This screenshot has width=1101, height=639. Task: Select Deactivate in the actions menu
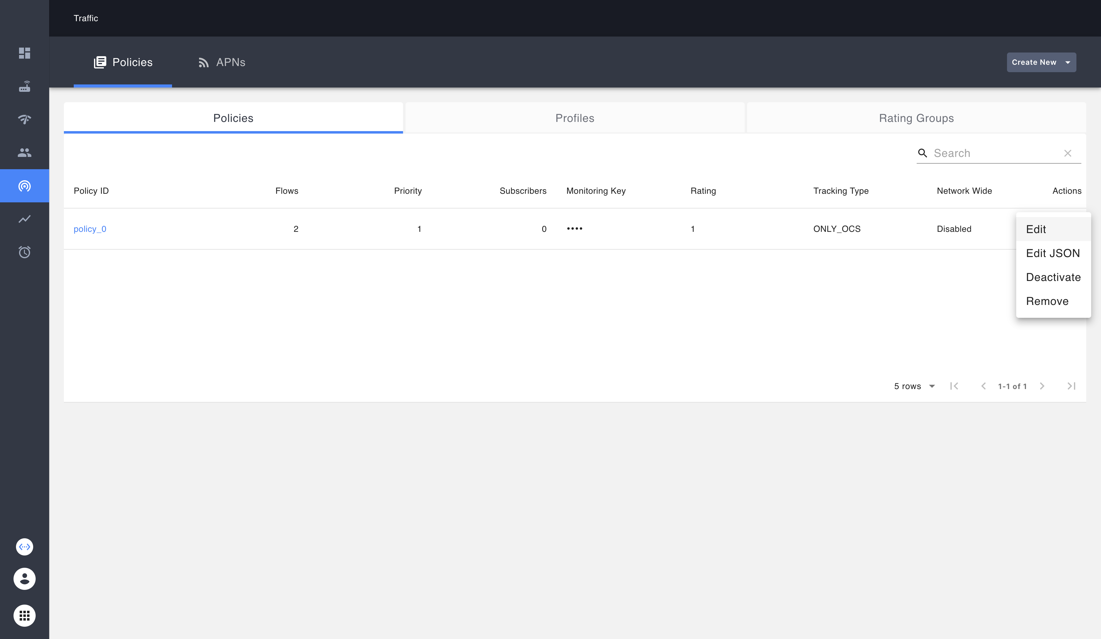point(1053,277)
